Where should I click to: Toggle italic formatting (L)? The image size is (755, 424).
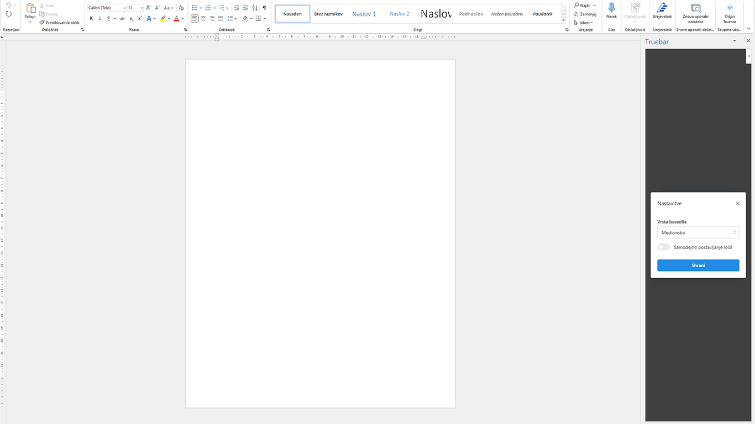[x=100, y=19]
